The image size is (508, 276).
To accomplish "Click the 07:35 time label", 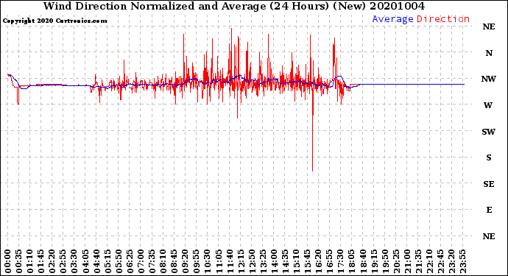I will click(152, 261).
